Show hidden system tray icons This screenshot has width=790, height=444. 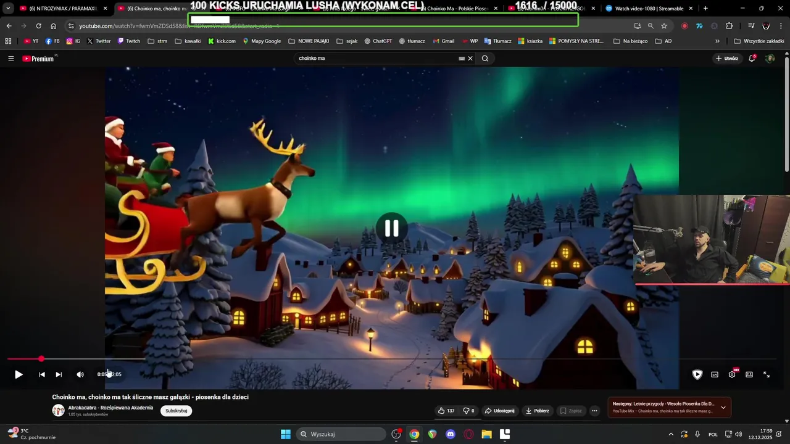pos(671,434)
